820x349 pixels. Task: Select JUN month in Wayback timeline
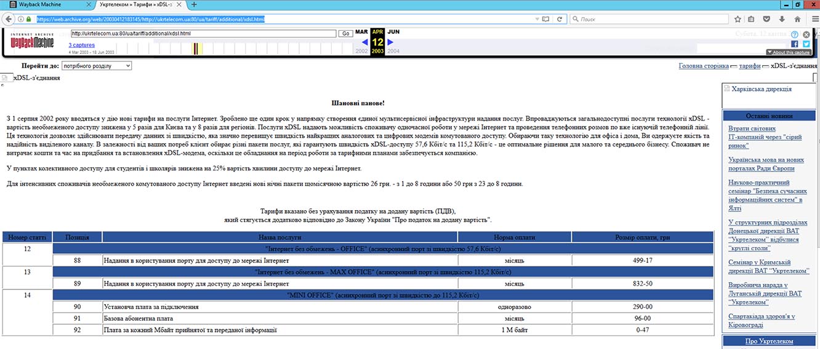tap(393, 31)
